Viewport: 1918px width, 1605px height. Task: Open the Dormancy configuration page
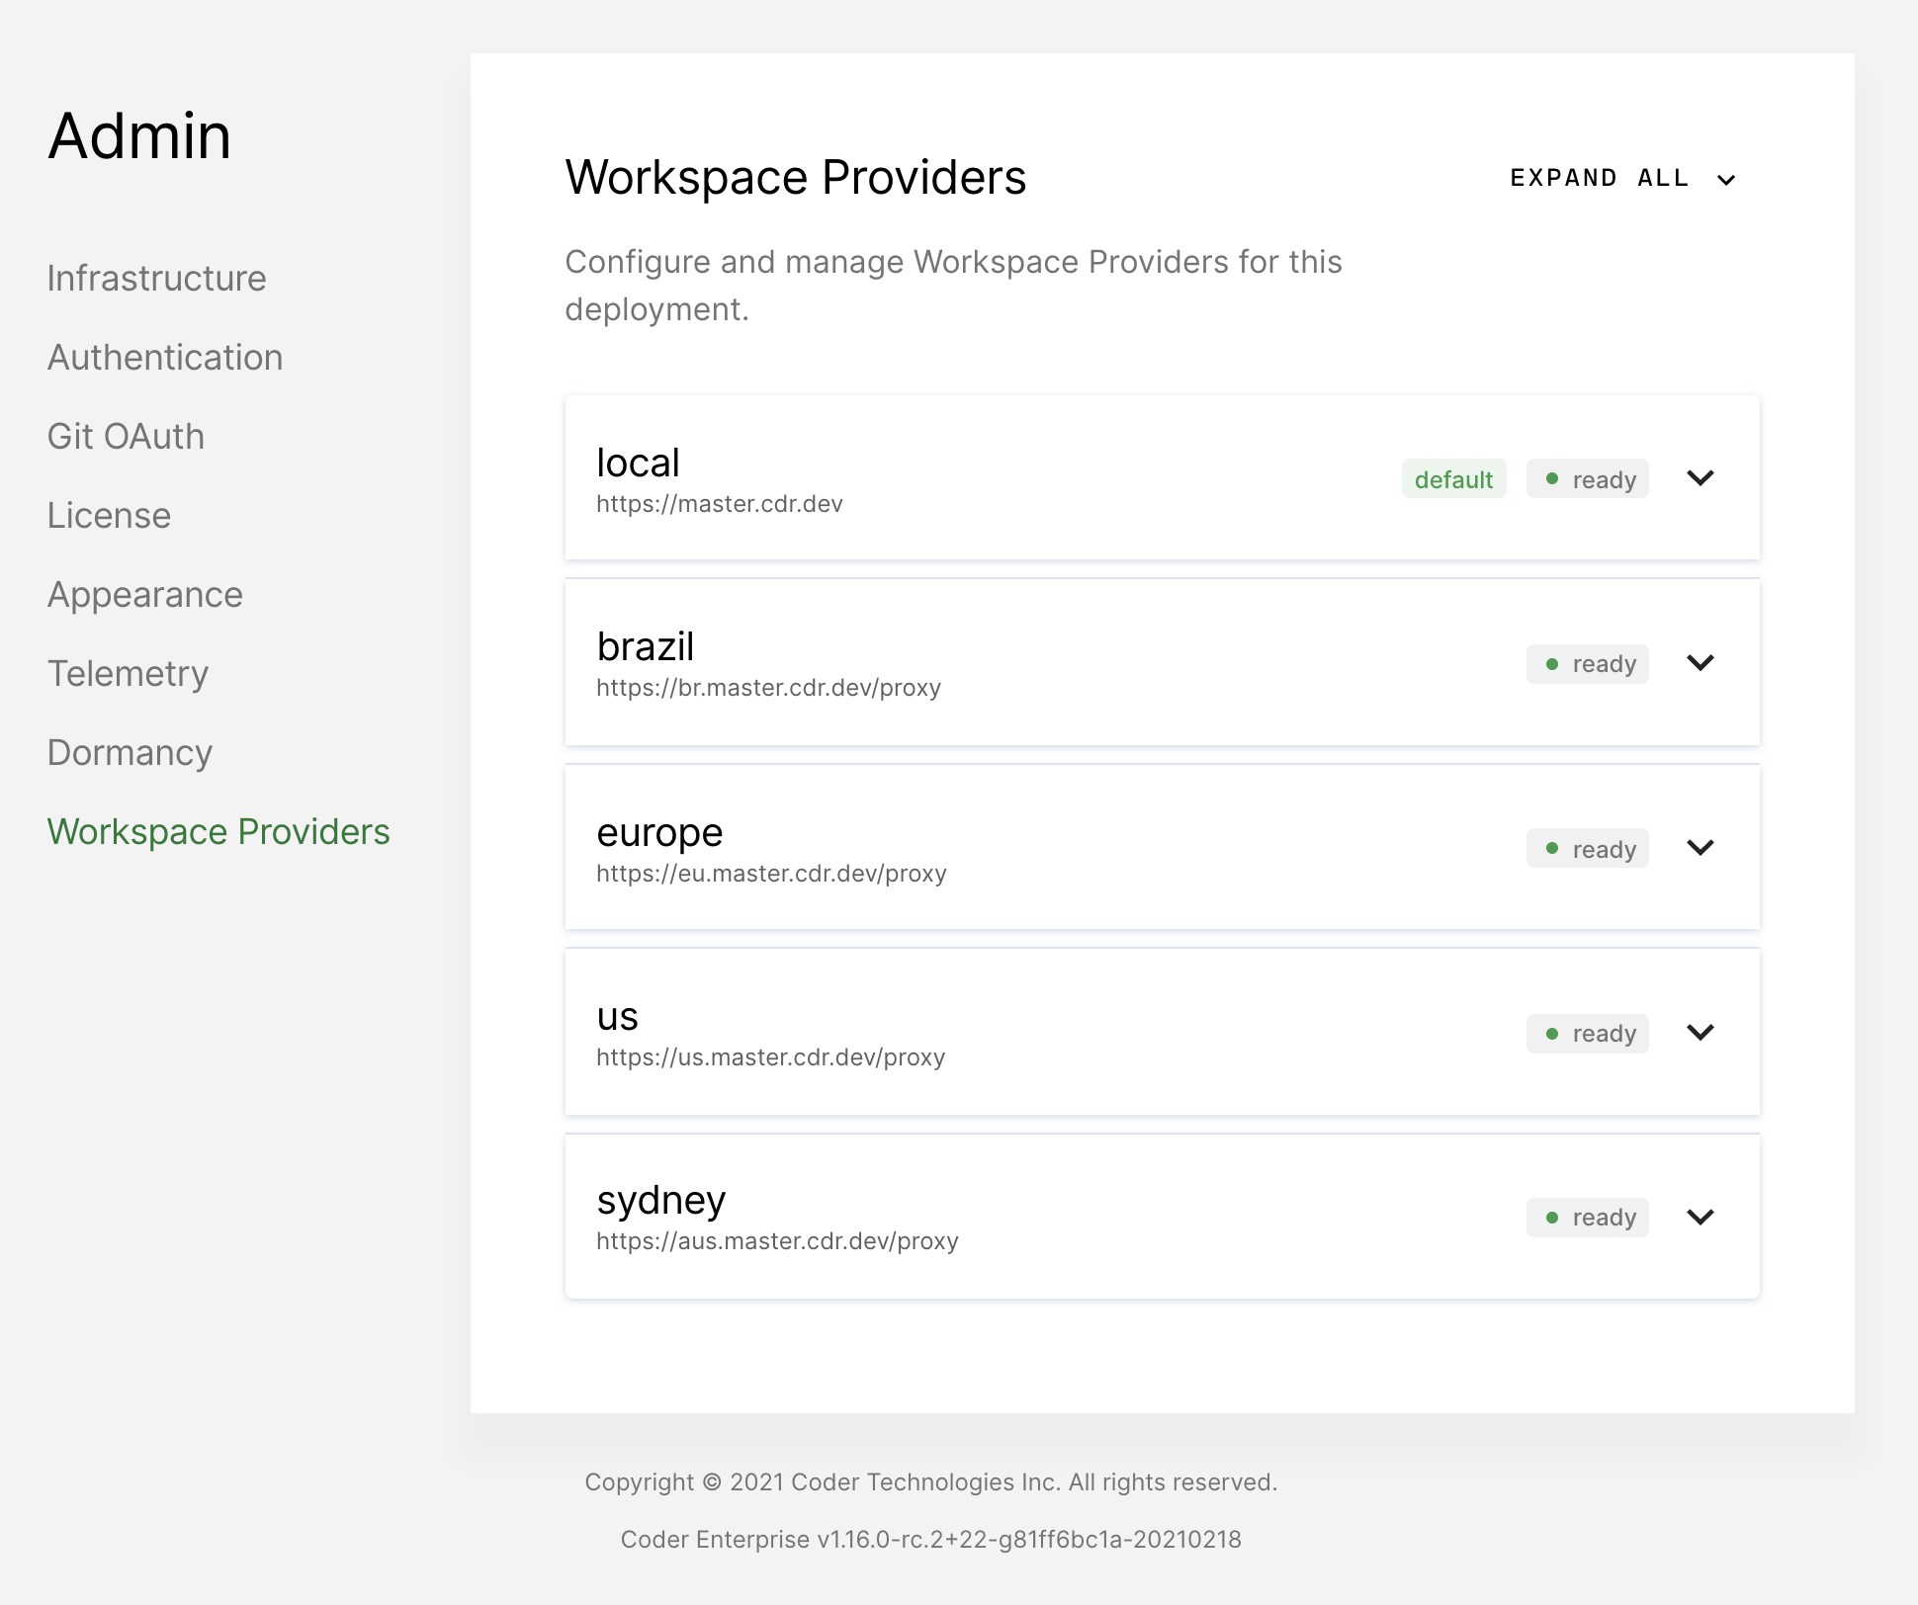point(130,752)
